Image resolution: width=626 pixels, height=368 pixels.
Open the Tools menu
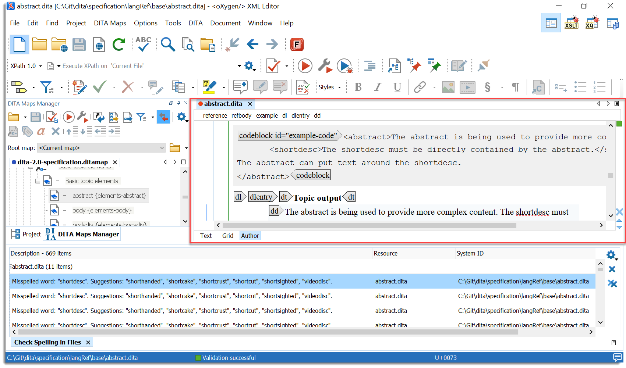tap(173, 23)
